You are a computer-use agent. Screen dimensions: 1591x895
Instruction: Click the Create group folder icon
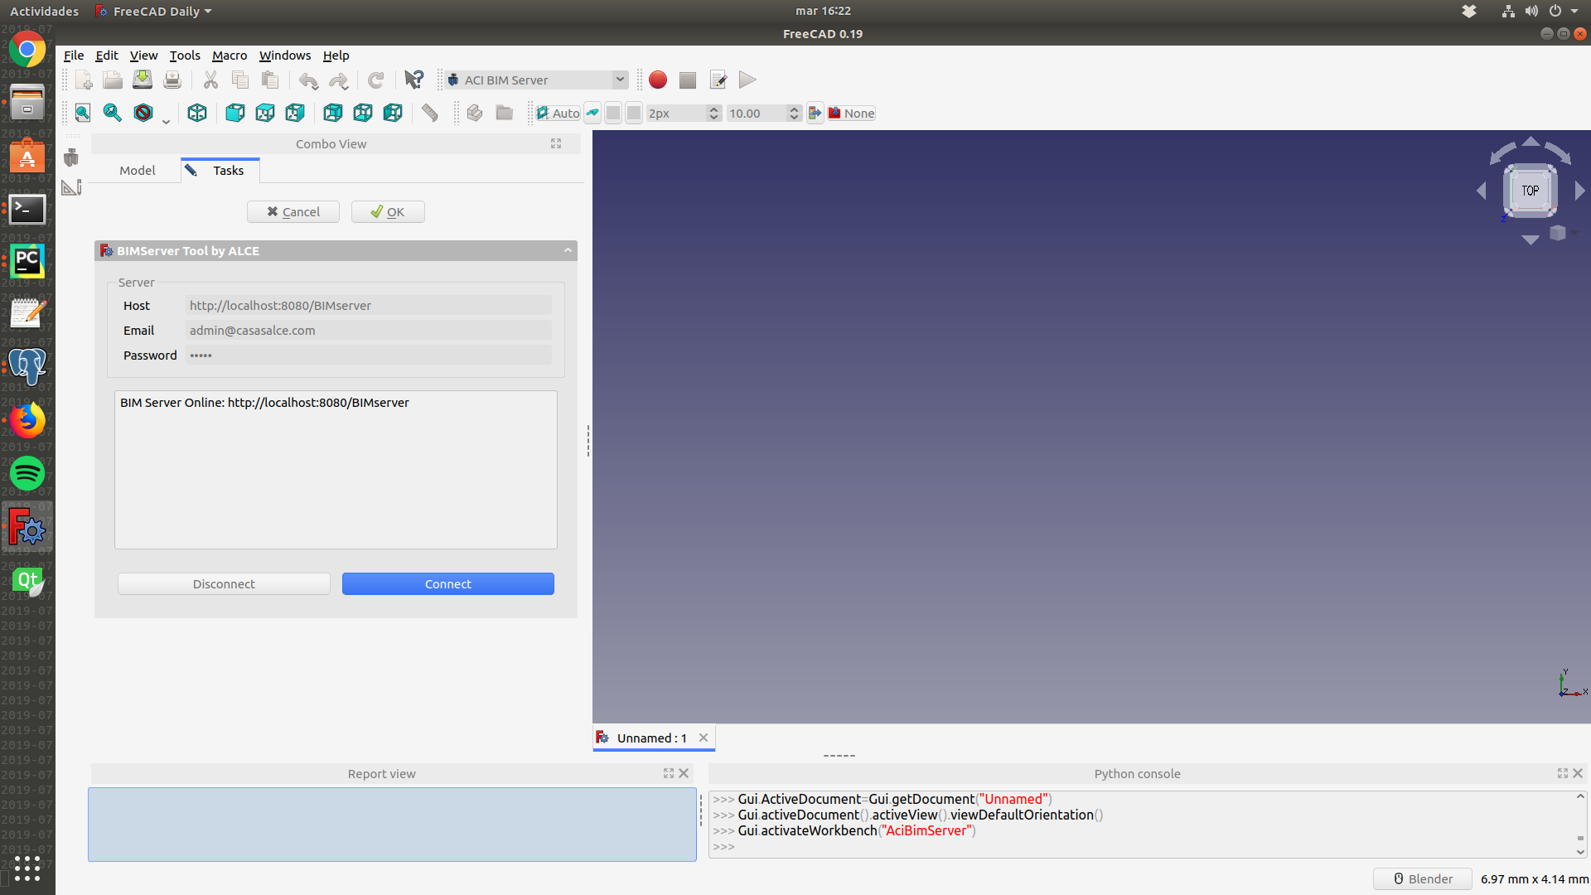[x=505, y=113]
